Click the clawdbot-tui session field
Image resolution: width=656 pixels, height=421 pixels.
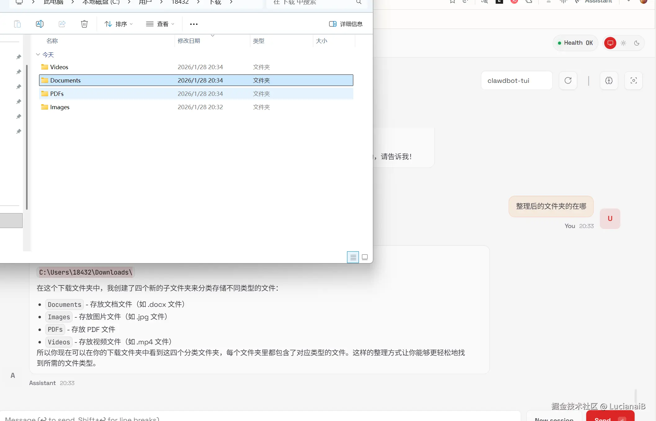516,81
